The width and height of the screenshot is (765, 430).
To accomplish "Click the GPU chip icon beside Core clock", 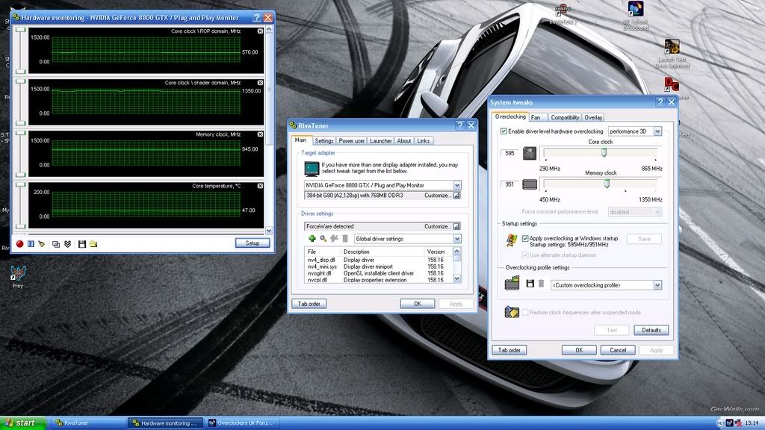I will tap(530, 153).
